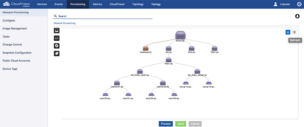Click the tag label toolbar icon

pyautogui.click(x=57, y=53)
